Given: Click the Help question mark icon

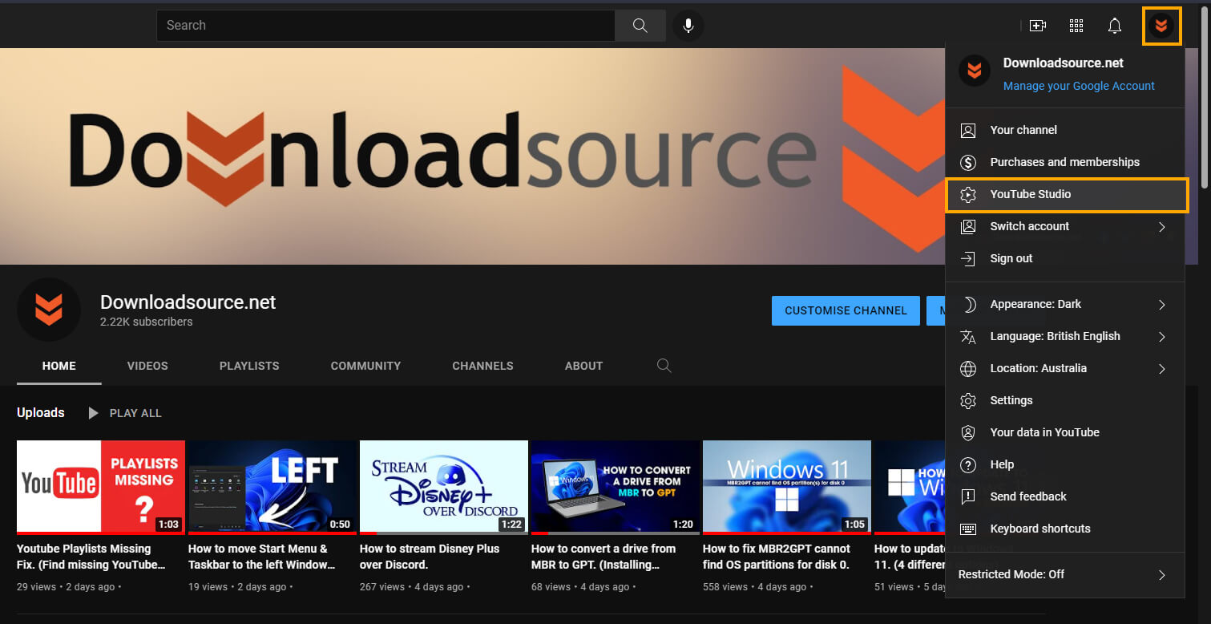Looking at the screenshot, I should pos(968,464).
